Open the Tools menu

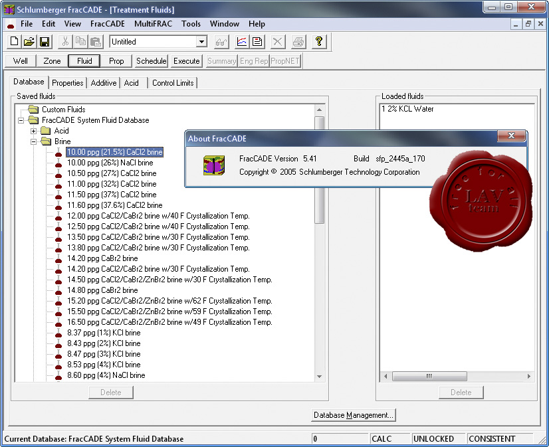click(191, 24)
